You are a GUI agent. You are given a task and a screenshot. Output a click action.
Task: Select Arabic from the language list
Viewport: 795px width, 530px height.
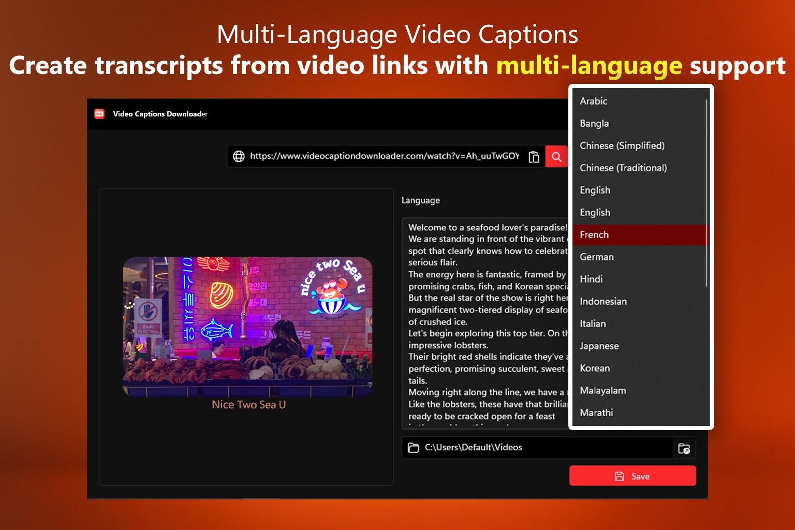coord(639,101)
